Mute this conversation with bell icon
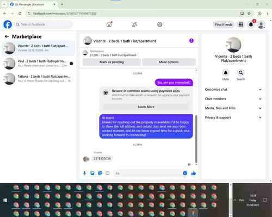 226,73
